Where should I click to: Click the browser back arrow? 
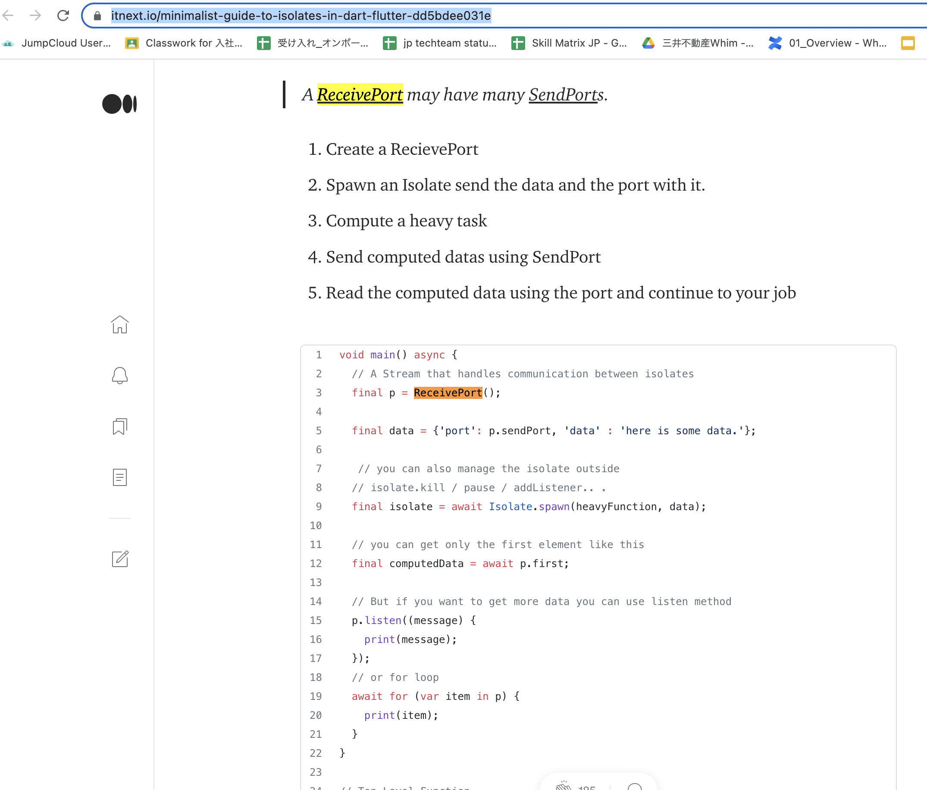tap(9, 16)
